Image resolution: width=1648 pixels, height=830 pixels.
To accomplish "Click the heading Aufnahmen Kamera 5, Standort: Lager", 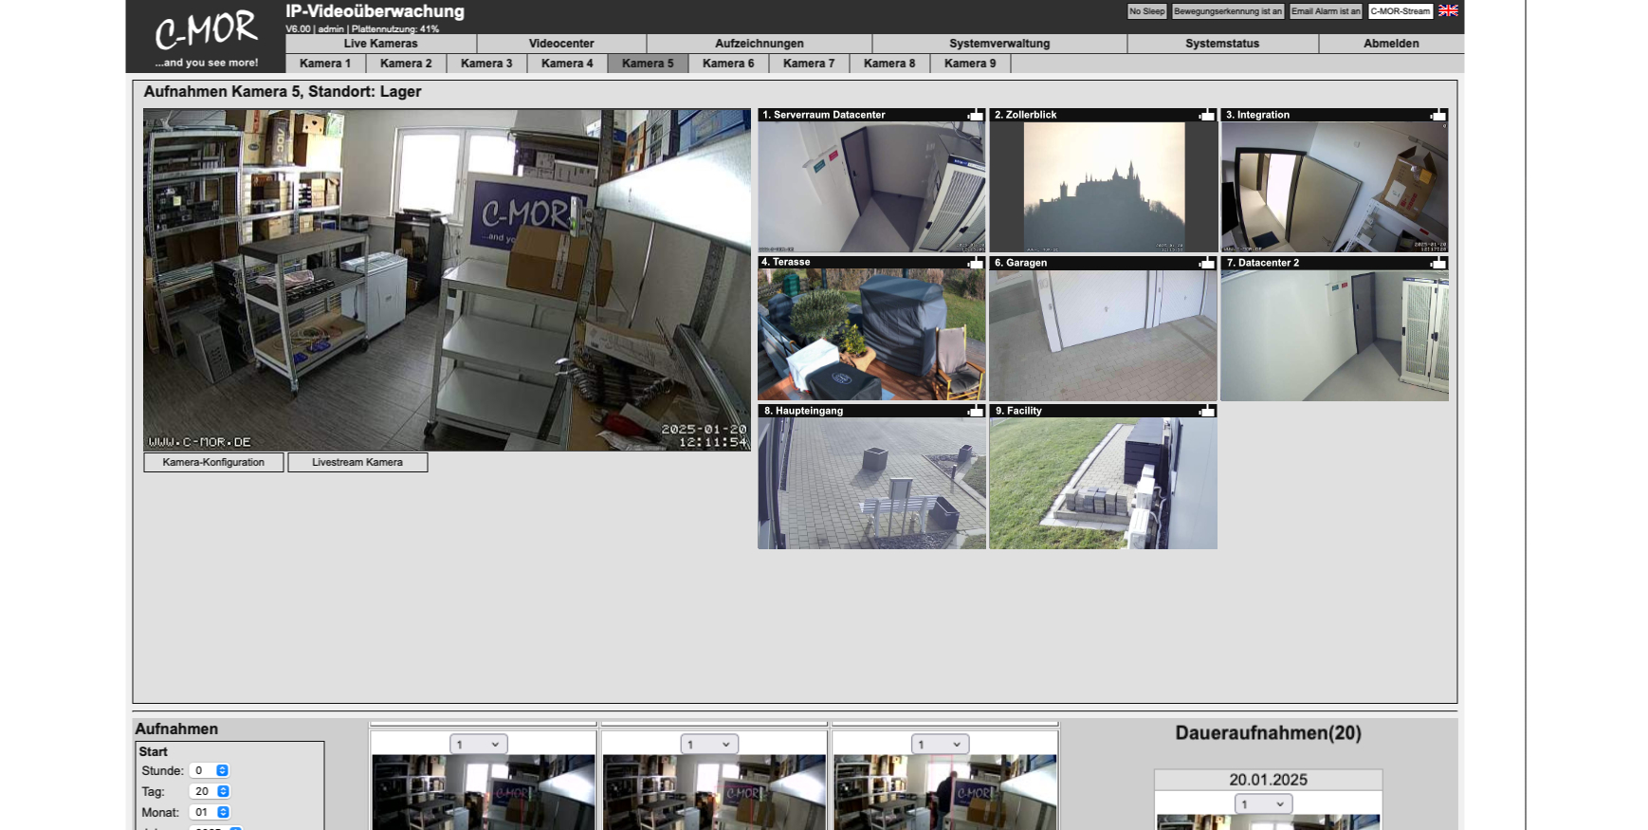I will pos(283,92).
